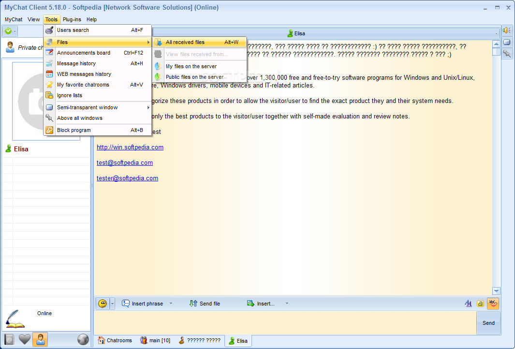Switch to the ?????? ????? tab
This screenshot has width=515, height=349.
[x=199, y=340]
